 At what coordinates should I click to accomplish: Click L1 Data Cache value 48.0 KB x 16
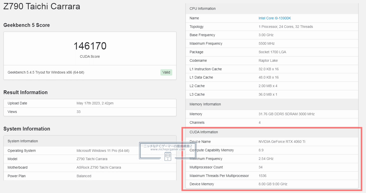click(269, 77)
